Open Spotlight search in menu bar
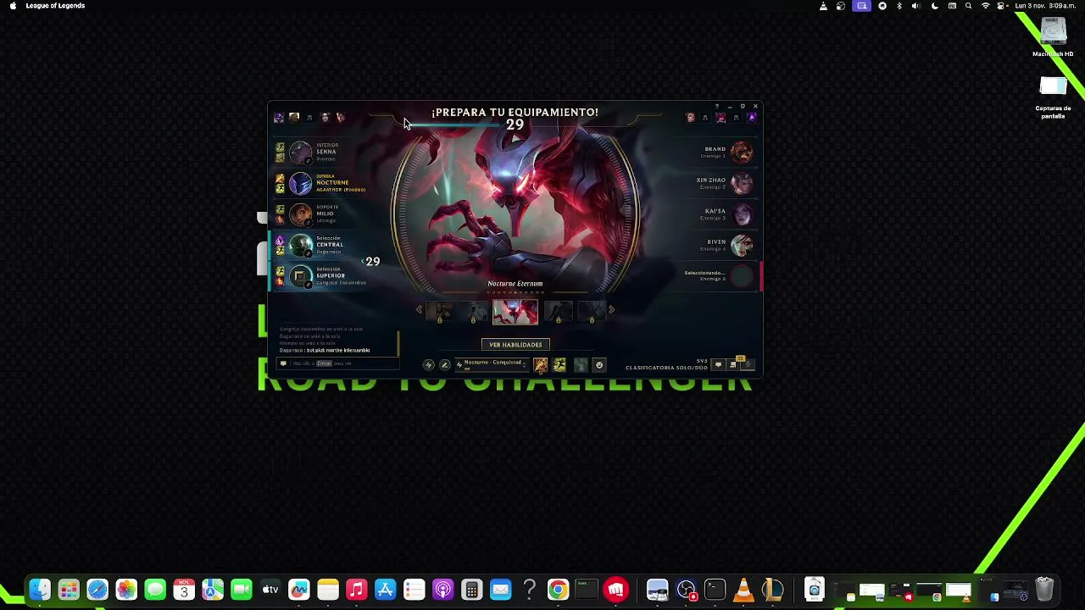 (x=968, y=6)
